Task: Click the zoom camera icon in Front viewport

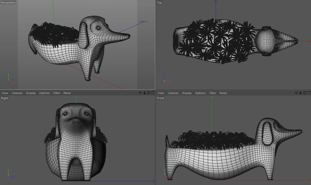Action: click(x=301, y=93)
